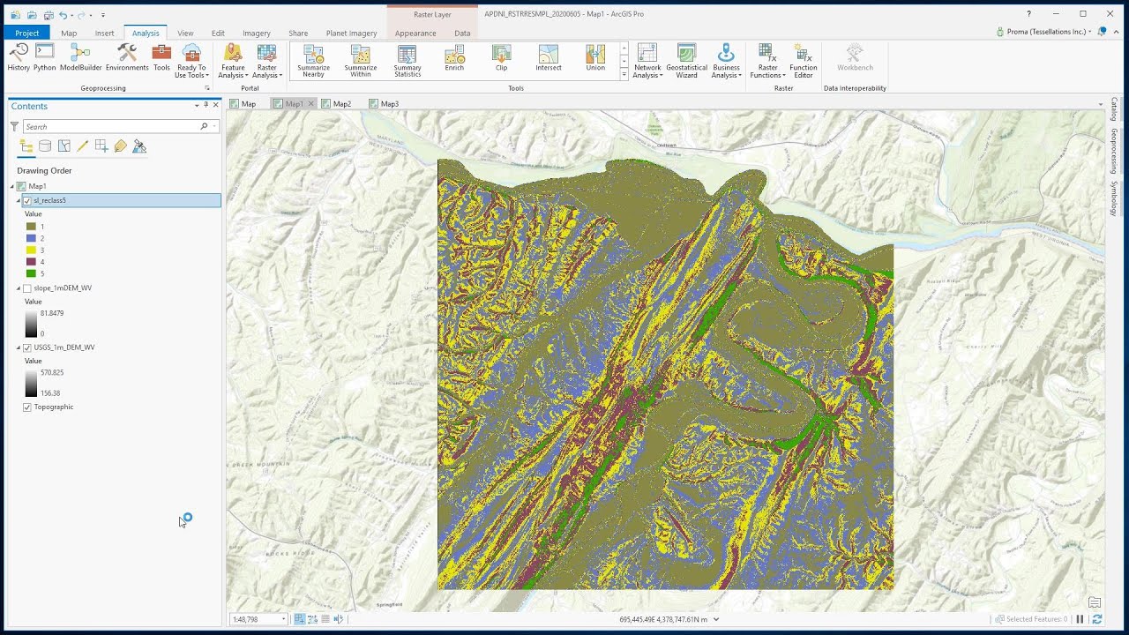The image size is (1129, 635).
Task: Switch to the Imagery ribbon tab
Action: tap(257, 33)
